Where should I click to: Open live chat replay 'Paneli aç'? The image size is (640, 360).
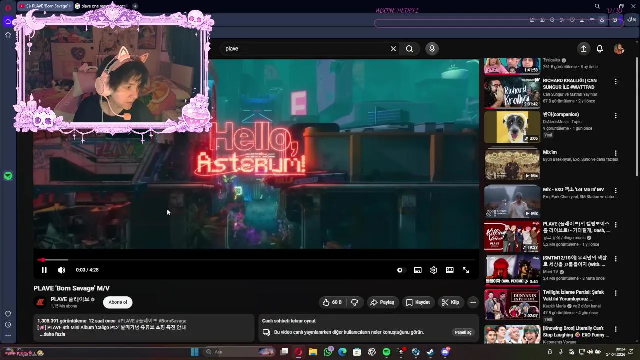[x=463, y=332]
